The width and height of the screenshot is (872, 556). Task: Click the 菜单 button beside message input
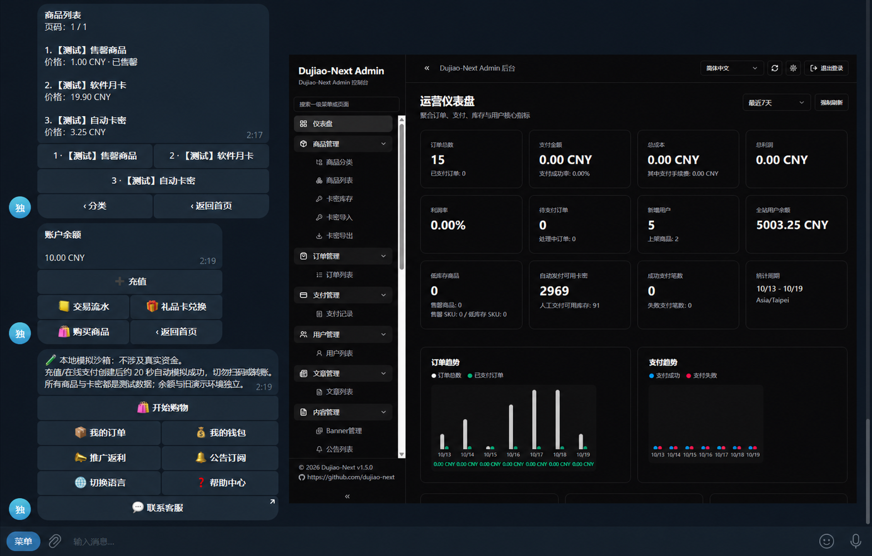pyautogui.click(x=23, y=541)
